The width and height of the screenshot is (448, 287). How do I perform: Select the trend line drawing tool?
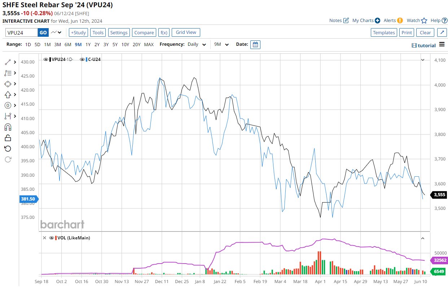tap(8, 62)
